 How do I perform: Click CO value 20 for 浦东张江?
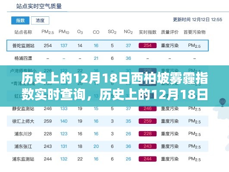pos(96,146)
